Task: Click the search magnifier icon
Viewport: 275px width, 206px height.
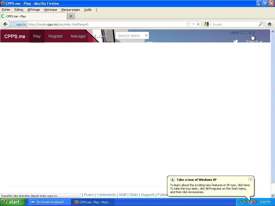Action: click(261, 24)
